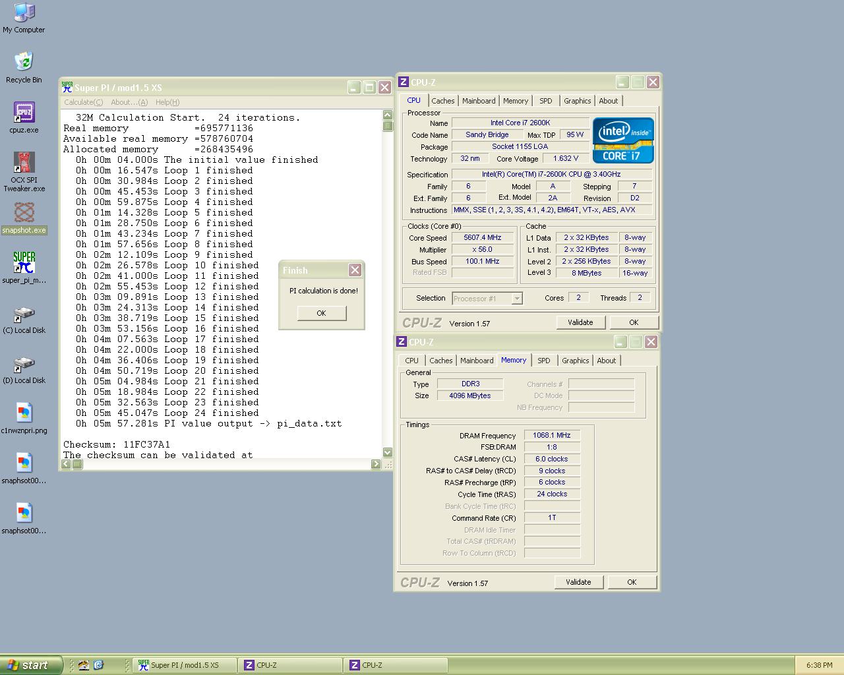
Task: Click the Windows Start button
Action: 31,665
